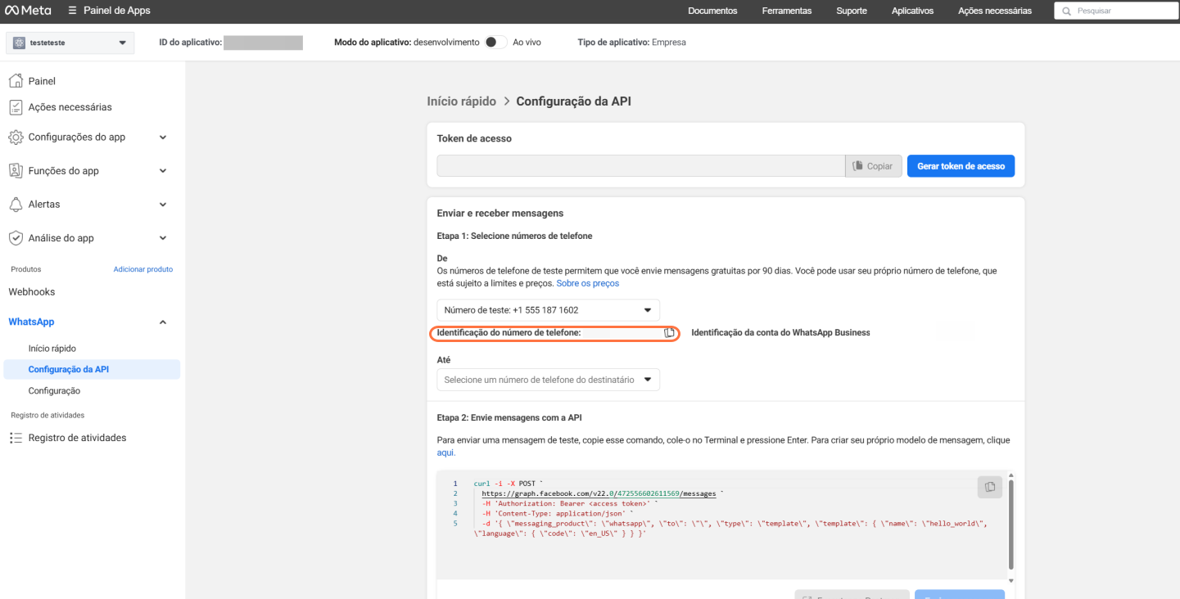
Task: Click the Alertas bell icon
Action: pyautogui.click(x=15, y=204)
